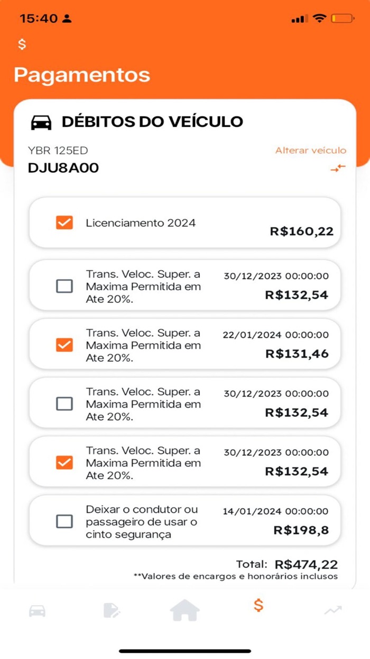Click the trending chart icon at bottom right

coord(332,610)
